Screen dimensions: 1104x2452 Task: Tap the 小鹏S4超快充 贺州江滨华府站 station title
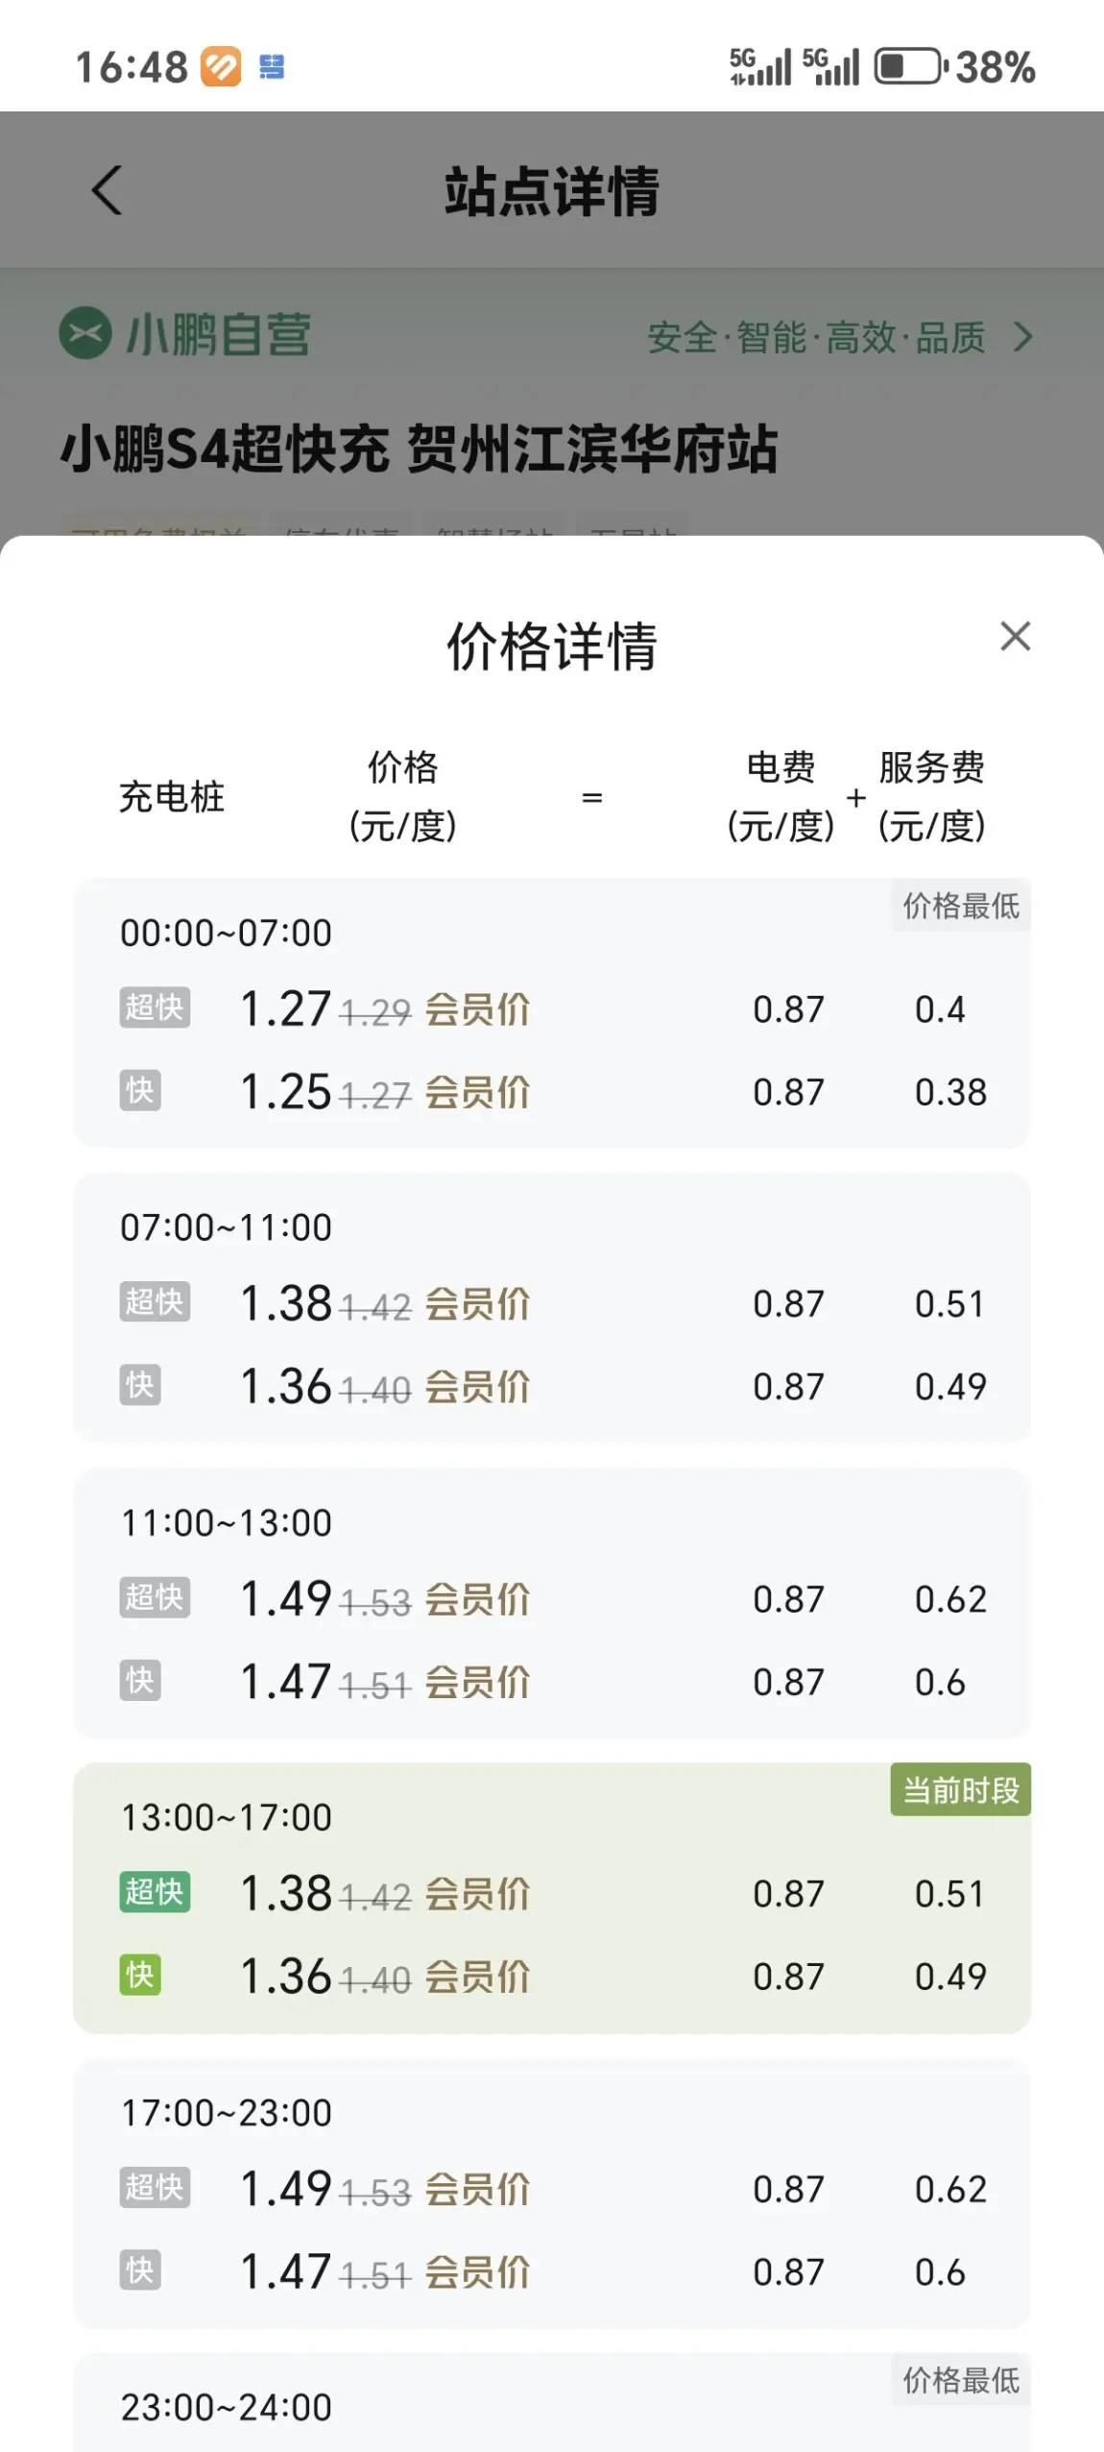(419, 449)
